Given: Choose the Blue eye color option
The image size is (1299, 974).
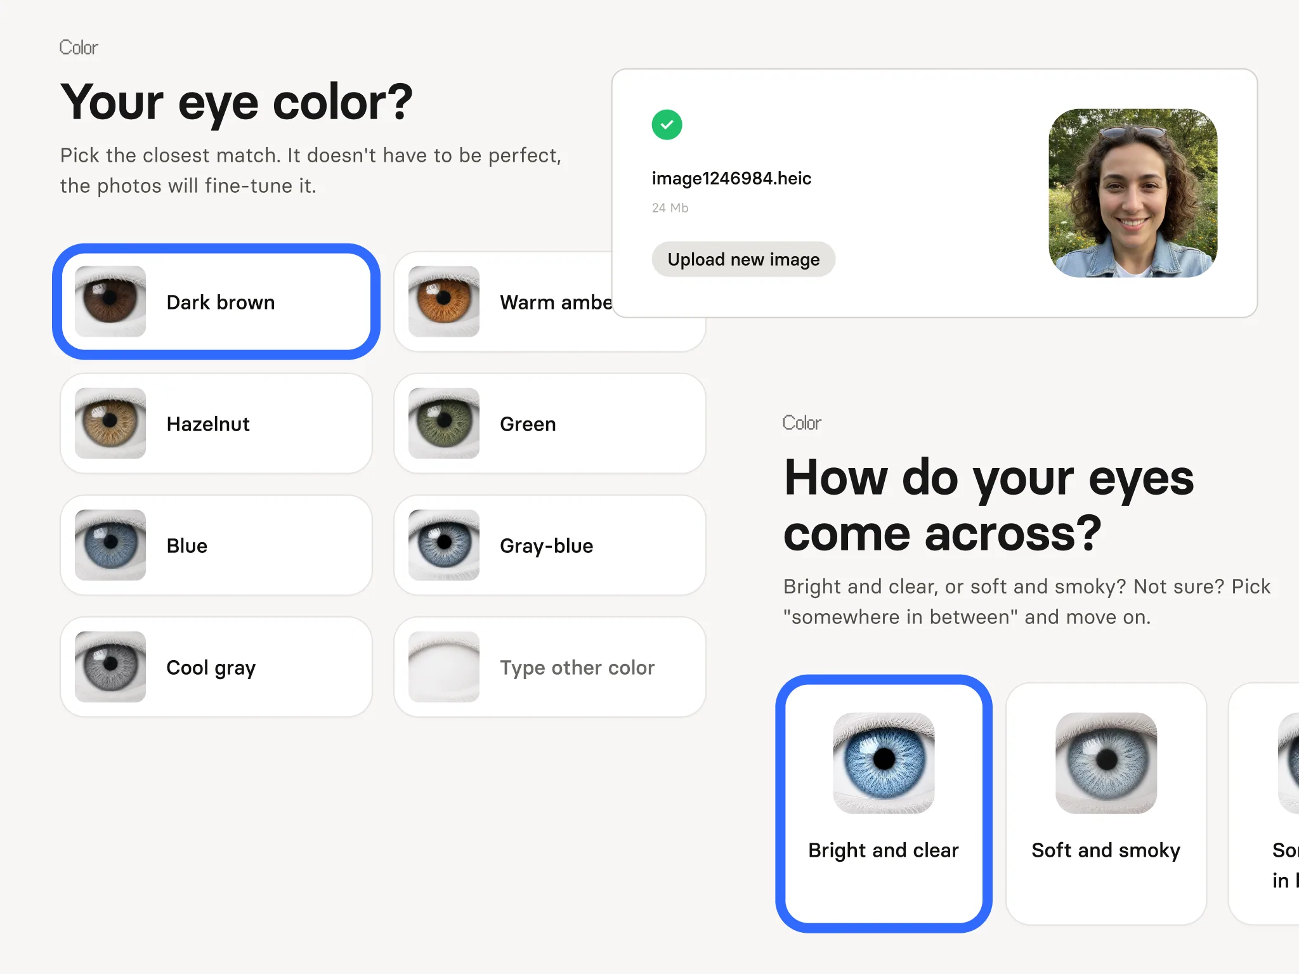Looking at the screenshot, I should click(216, 545).
